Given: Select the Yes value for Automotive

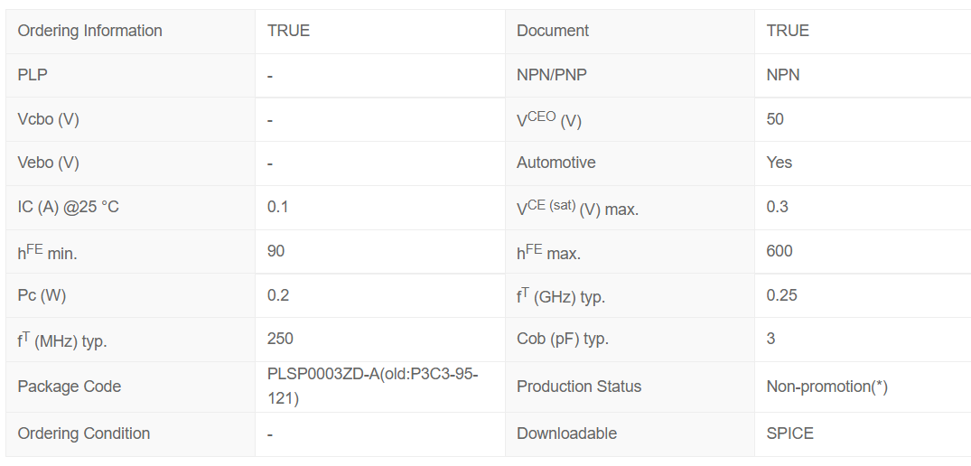Looking at the screenshot, I should pyautogui.click(x=780, y=163).
